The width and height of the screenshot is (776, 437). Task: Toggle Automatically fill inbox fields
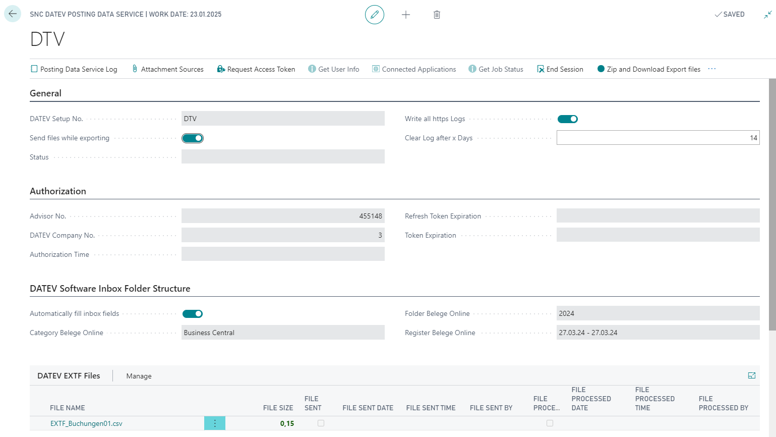[193, 314]
